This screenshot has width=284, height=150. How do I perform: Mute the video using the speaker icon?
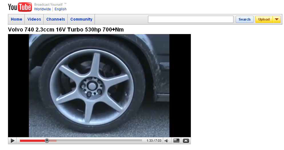167,141
